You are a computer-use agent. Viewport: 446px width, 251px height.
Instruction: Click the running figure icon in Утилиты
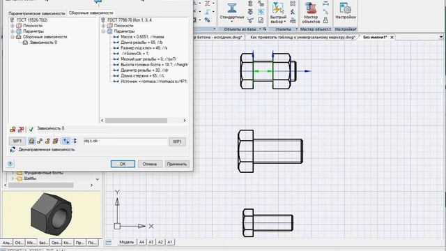tap(293, 12)
